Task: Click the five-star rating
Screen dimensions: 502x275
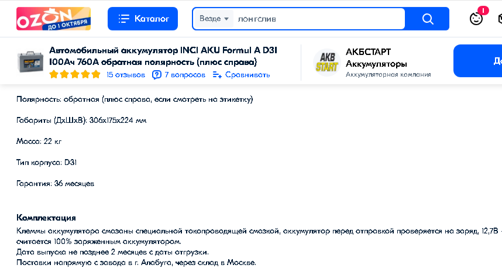Action: coord(75,75)
